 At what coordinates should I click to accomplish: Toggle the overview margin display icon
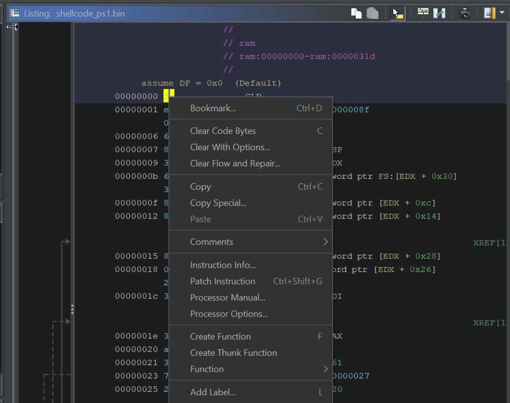[x=489, y=14]
